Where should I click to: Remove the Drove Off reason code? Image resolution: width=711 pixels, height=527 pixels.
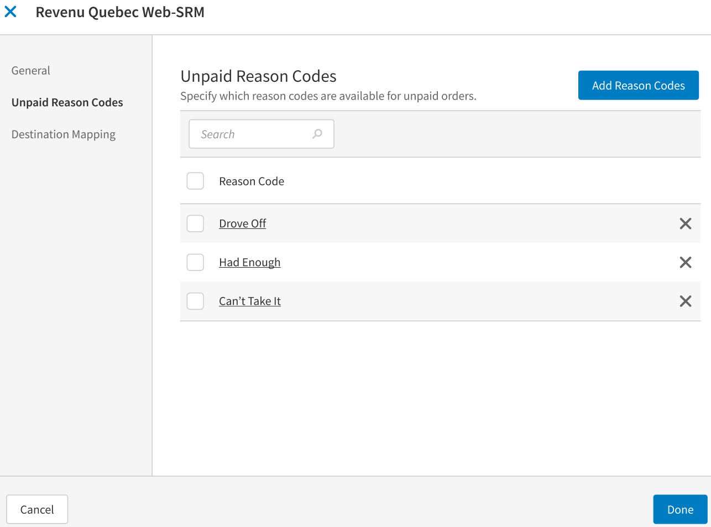click(x=685, y=223)
